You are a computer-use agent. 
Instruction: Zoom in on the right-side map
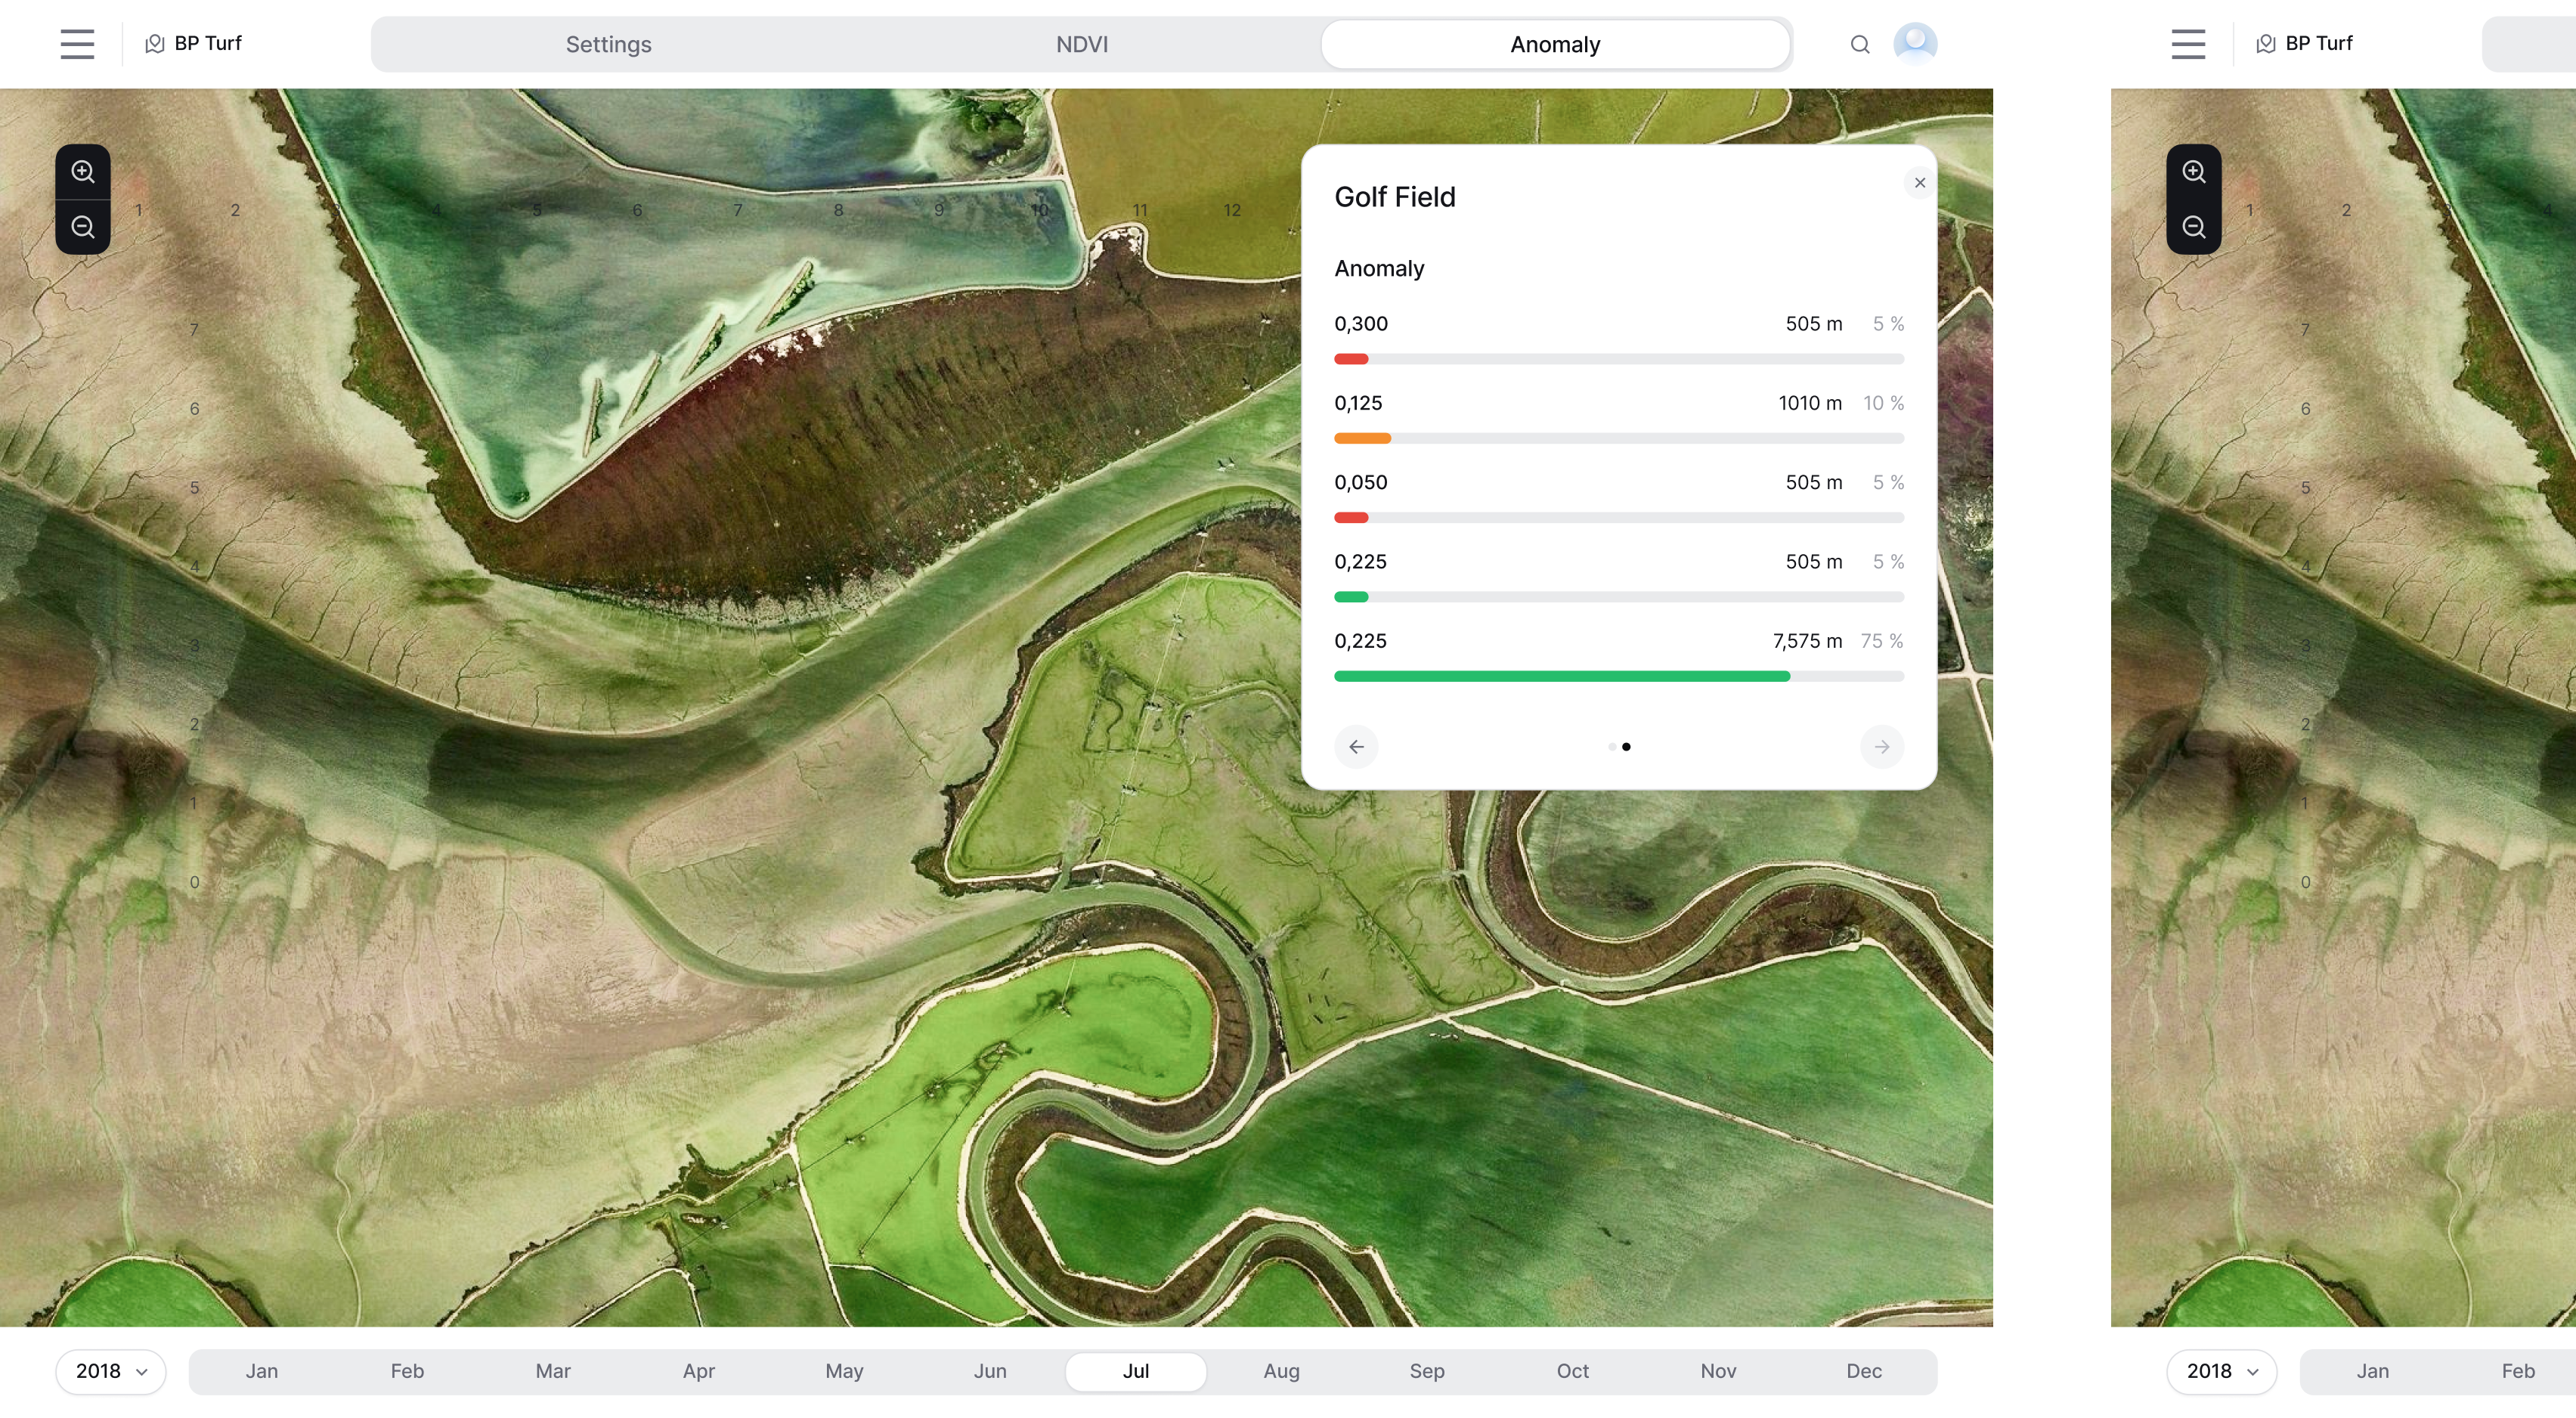point(2193,172)
